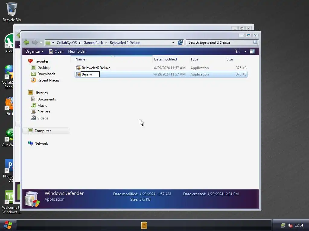Image resolution: width=309 pixels, height=231 pixels.
Task: Click the Favorites heart icon
Action: pos(30,61)
